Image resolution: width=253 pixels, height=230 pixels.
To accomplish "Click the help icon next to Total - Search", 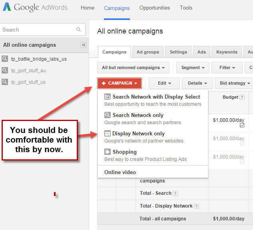I will tap(175, 193).
